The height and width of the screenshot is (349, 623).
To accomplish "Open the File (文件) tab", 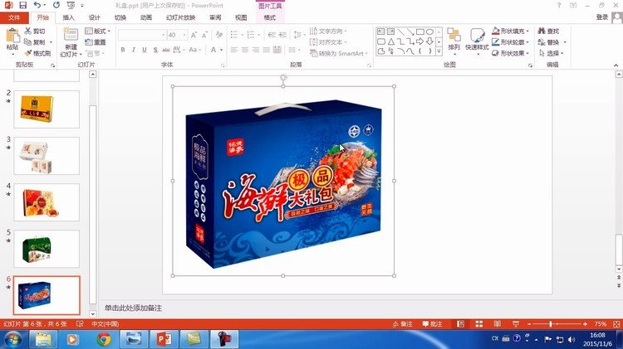I will pos(14,17).
